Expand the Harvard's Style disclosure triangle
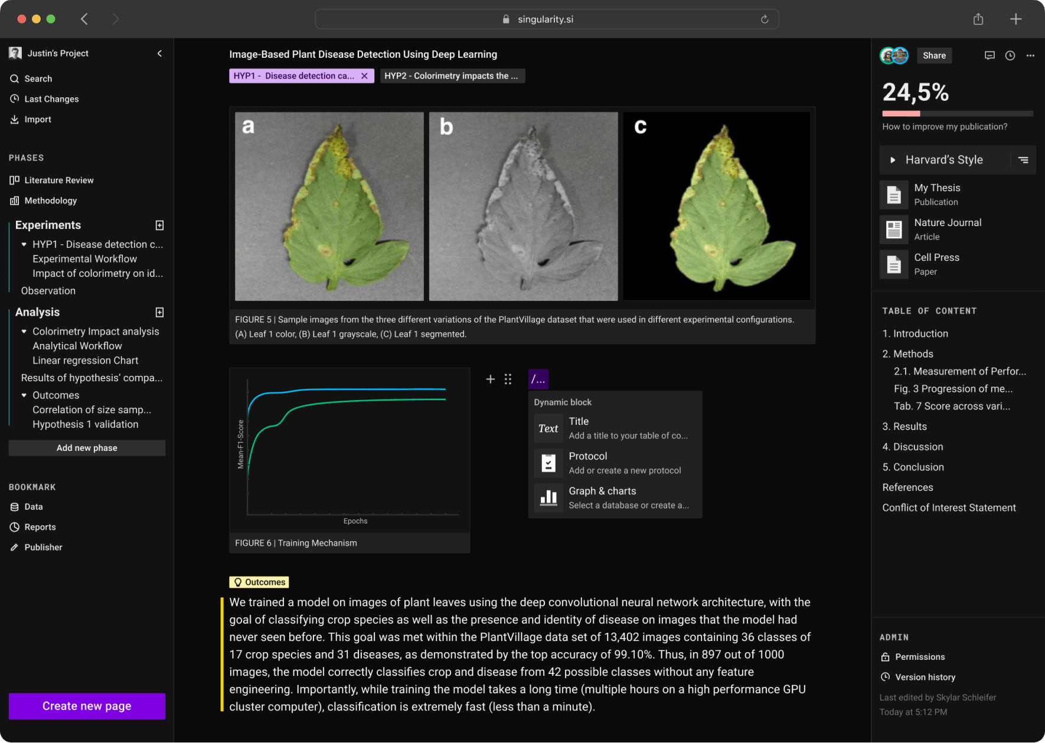This screenshot has height=743, width=1045. point(893,160)
